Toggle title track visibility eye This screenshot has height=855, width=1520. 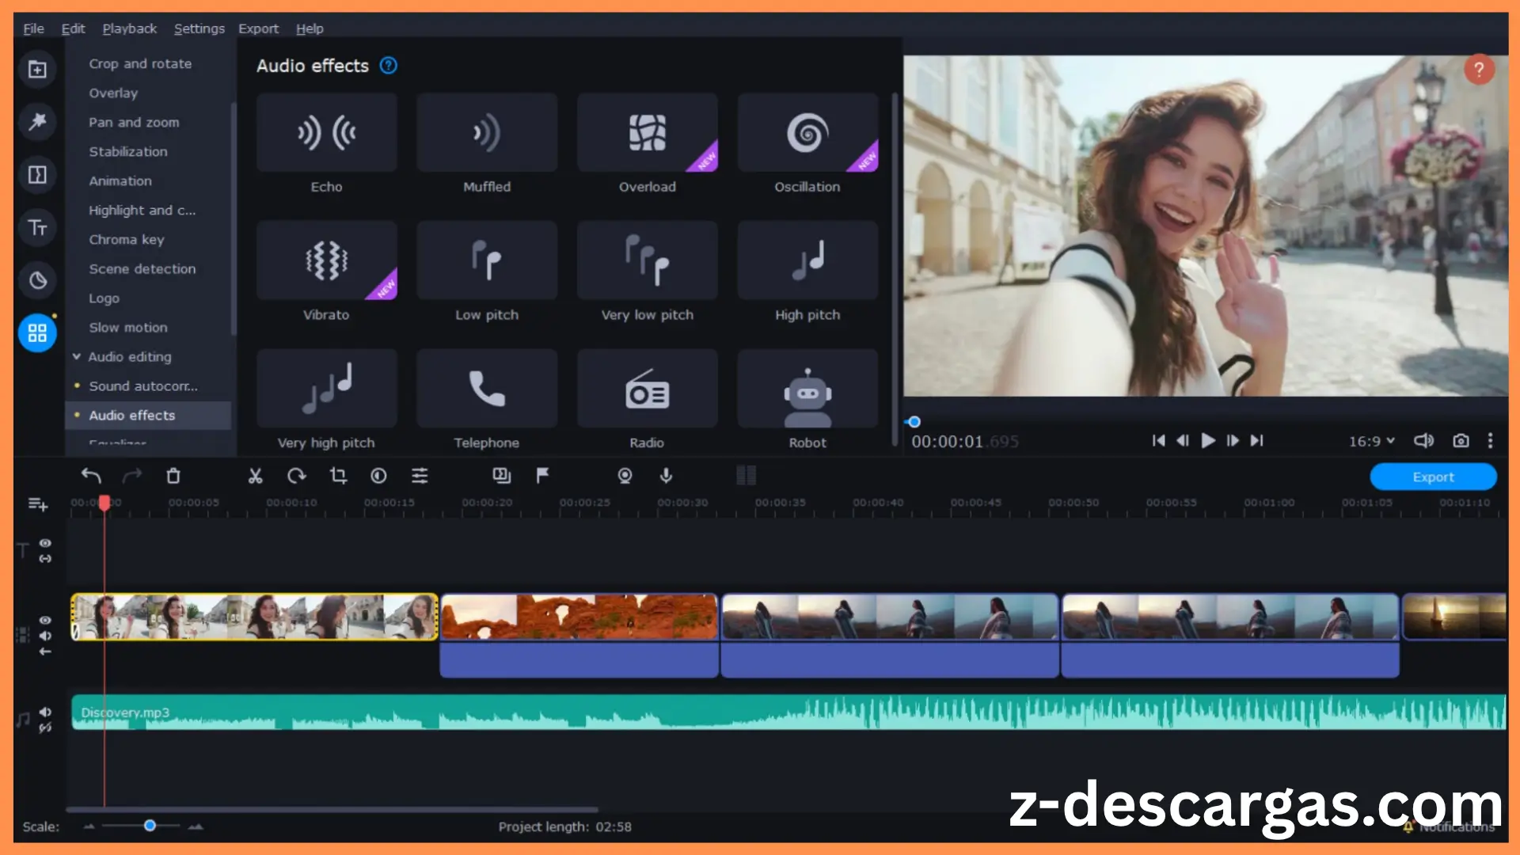[45, 543]
